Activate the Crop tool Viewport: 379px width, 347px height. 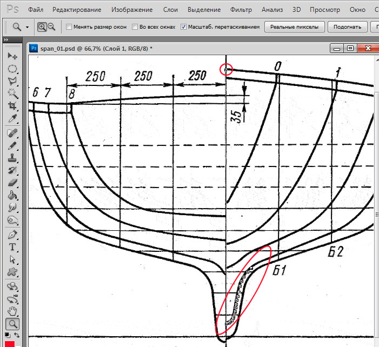point(12,106)
